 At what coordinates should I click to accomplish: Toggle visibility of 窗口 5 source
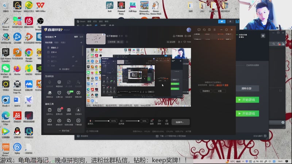[76, 61]
